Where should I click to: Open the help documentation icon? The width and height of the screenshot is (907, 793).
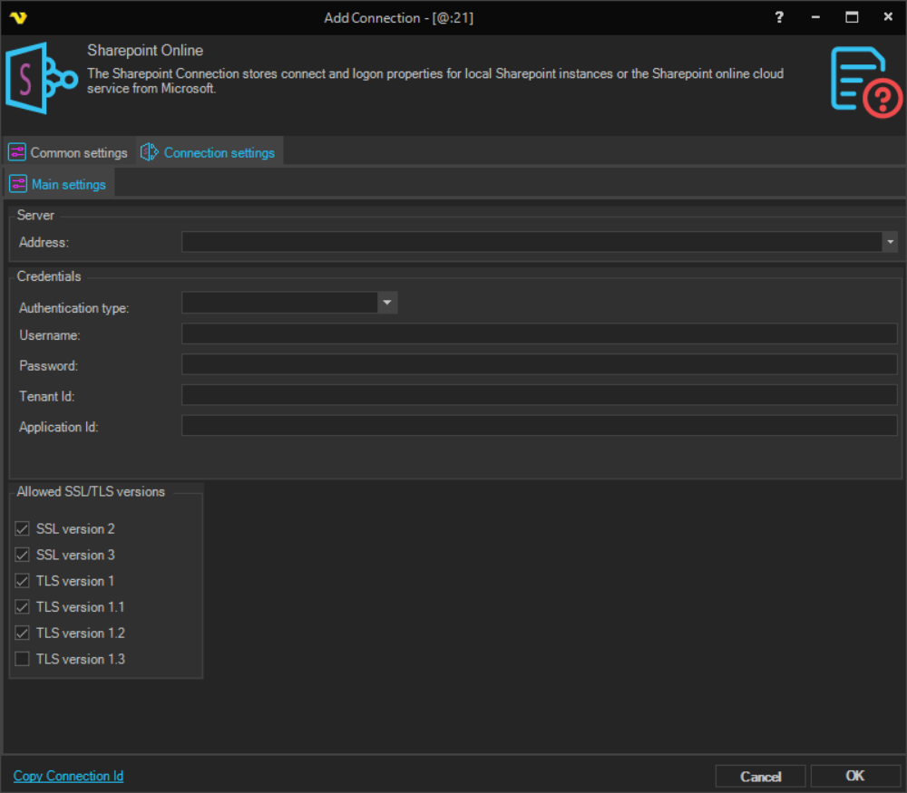(x=866, y=82)
